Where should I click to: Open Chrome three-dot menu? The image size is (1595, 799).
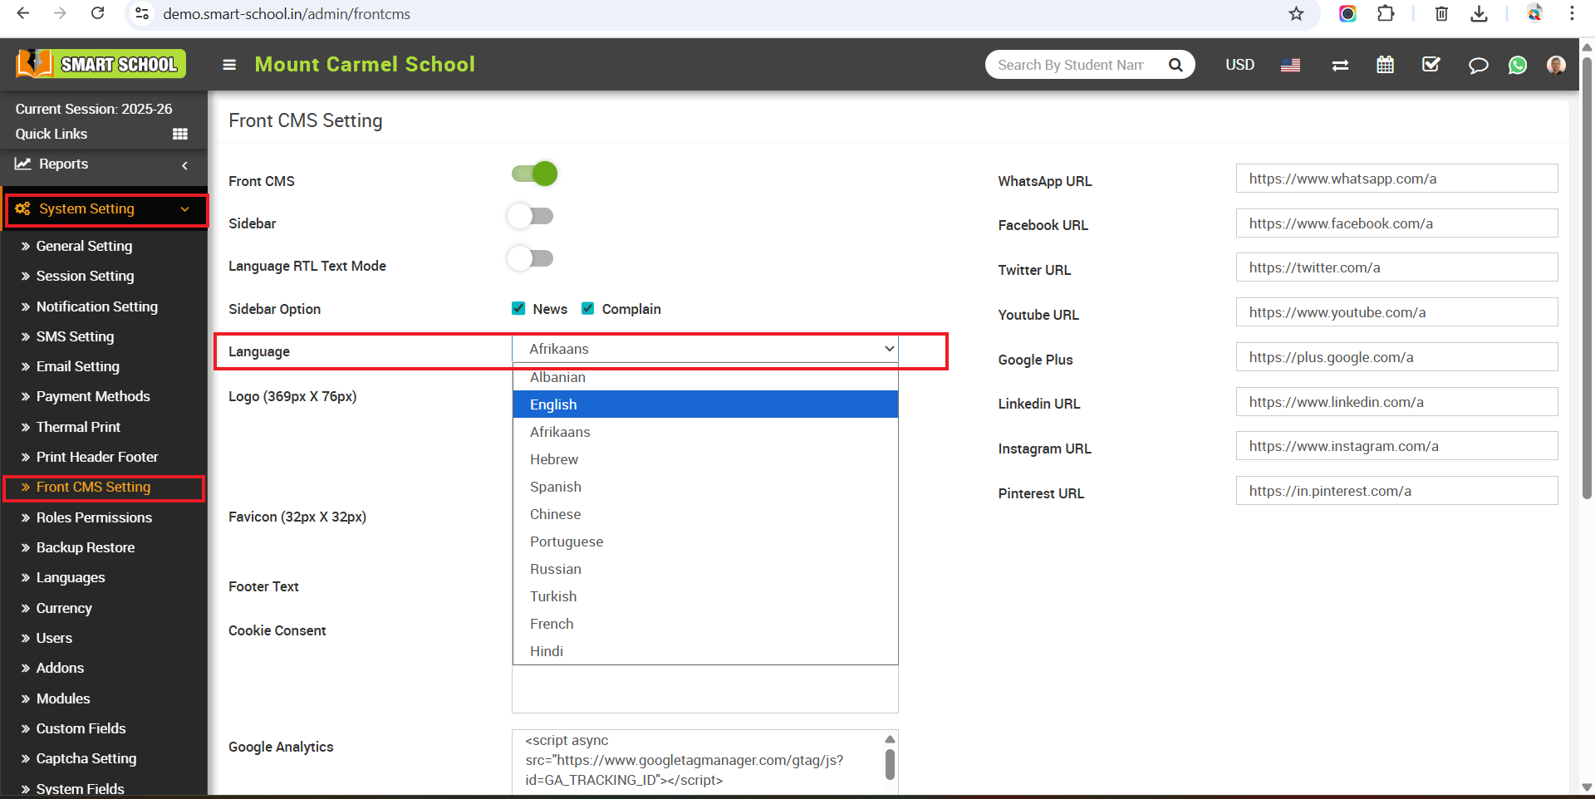click(1572, 13)
